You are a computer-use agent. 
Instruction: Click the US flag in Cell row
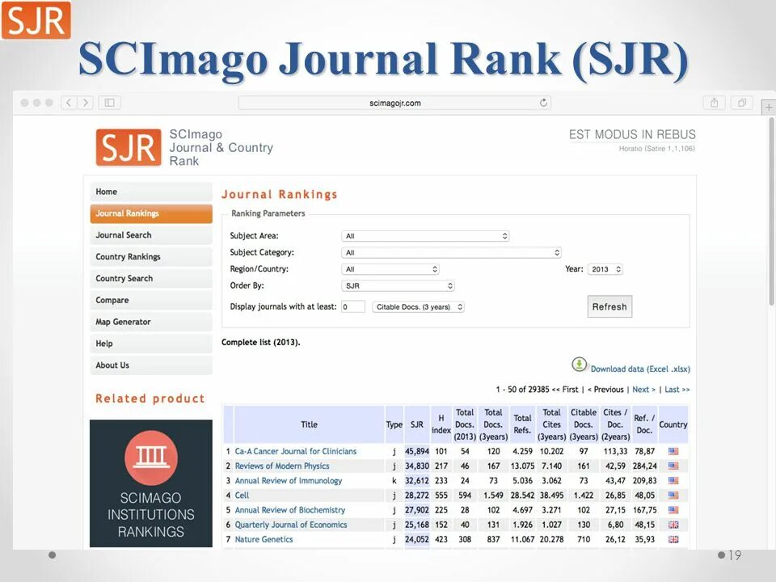(x=673, y=496)
